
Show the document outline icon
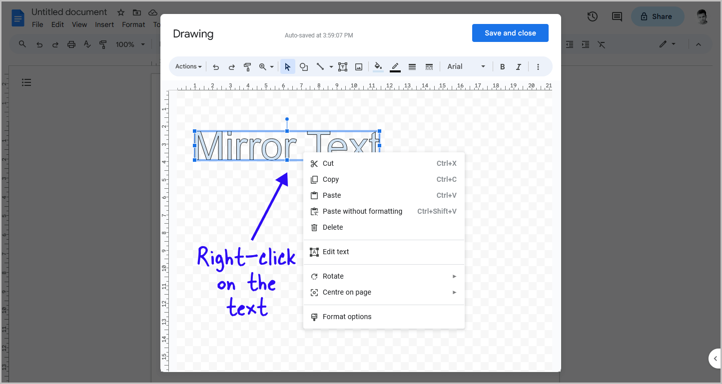point(26,82)
